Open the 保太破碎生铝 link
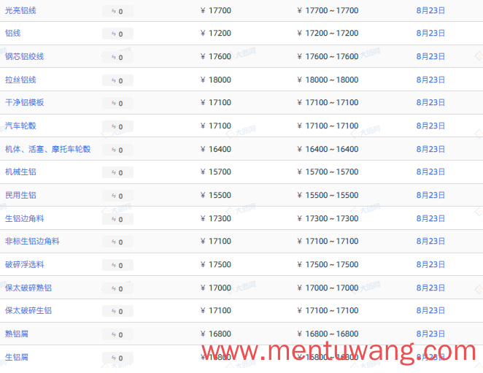 (28, 310)
